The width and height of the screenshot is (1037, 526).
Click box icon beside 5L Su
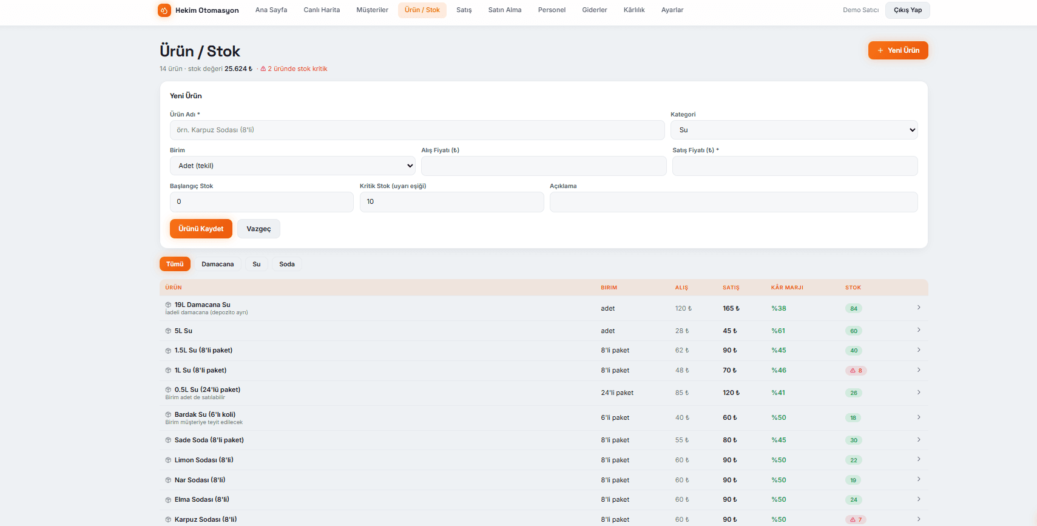168,331
